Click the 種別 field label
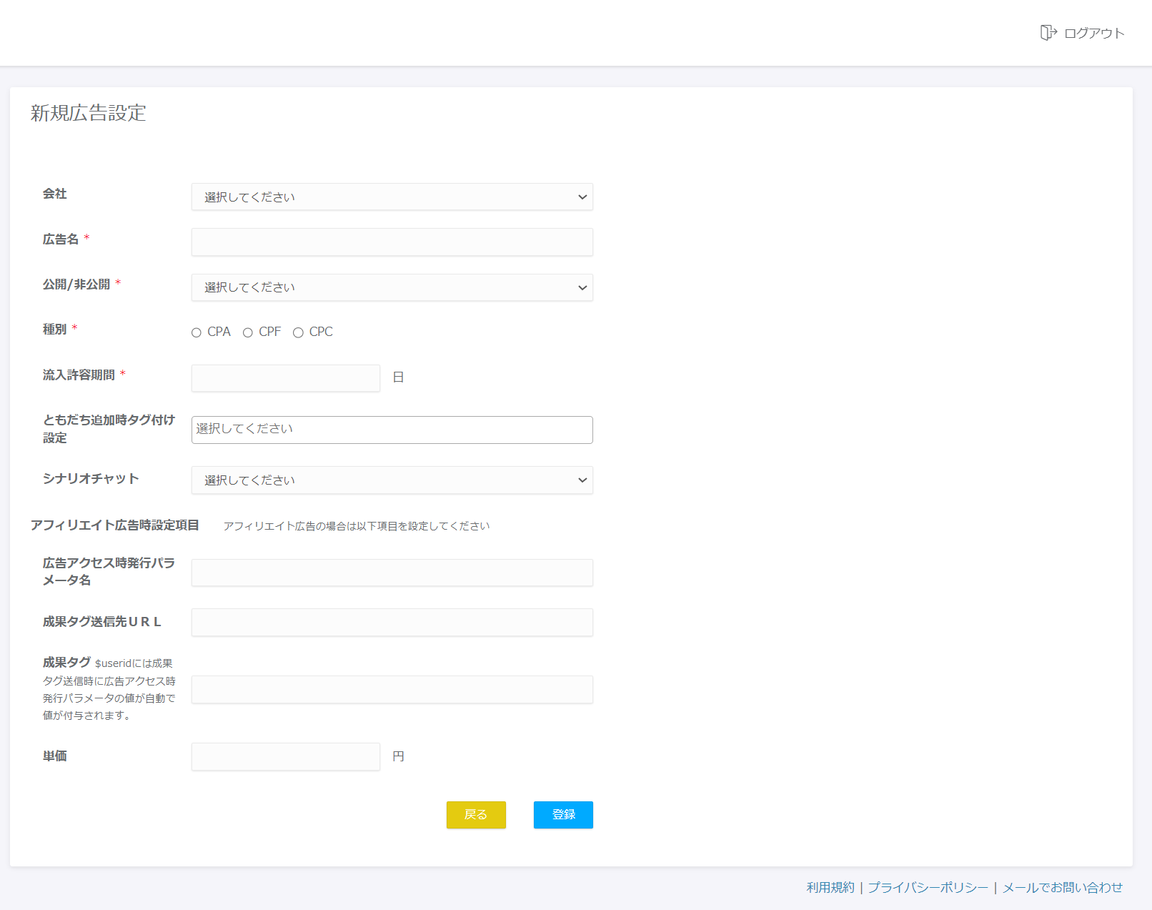Image resolution: width=1152 pixels, height=910 pixels. (55, 330)
